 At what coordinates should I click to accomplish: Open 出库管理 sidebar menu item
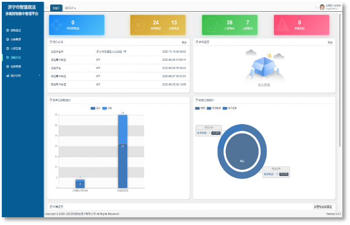pos(16,39)
